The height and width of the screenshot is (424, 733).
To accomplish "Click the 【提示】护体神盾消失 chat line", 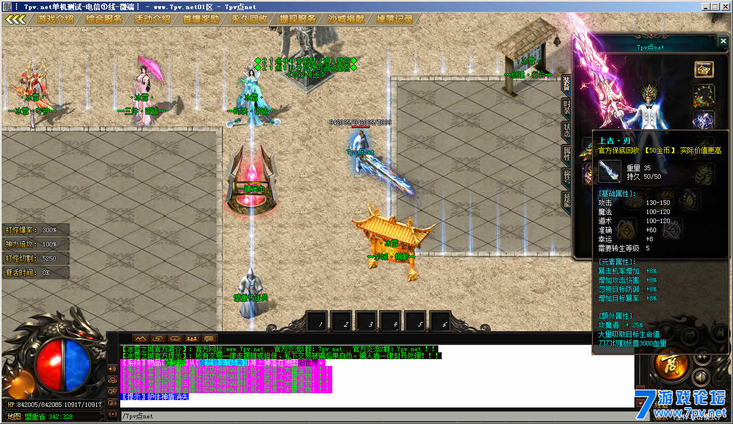I will (155, 397).
